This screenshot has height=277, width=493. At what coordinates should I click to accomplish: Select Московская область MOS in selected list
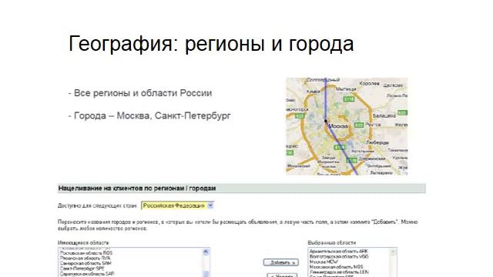(x=336, y=267)
